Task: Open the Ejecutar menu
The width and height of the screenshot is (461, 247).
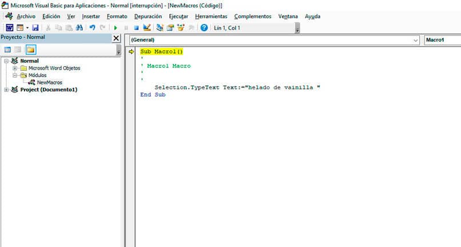Action: click(x=178, y=17)
